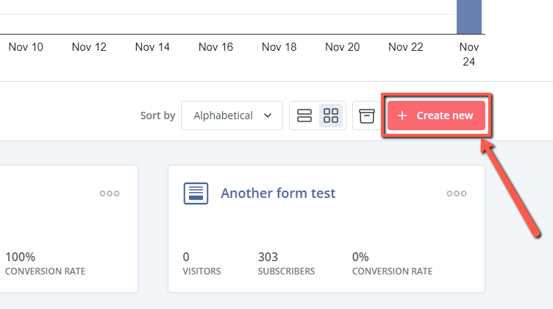Click the Create new button
The width and height of the screenshot is (553, 309).
point(436,116)
